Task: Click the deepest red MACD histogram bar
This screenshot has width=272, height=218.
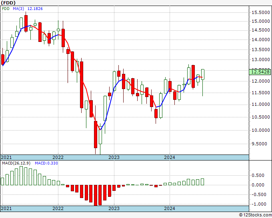Action: 96,195
